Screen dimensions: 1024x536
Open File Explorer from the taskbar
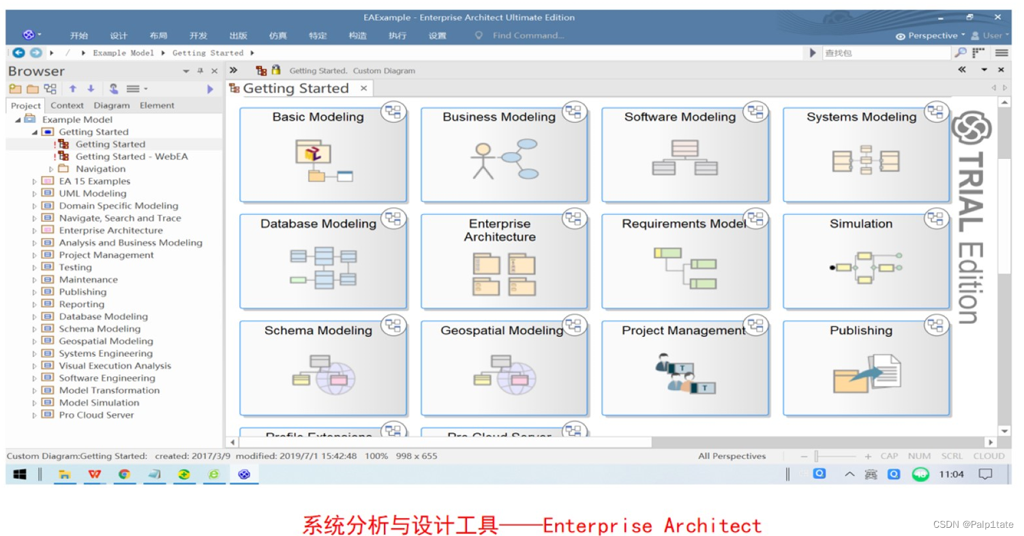click(x=65, y=474)
